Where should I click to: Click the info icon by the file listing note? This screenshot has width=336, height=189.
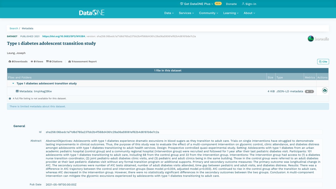10,99
